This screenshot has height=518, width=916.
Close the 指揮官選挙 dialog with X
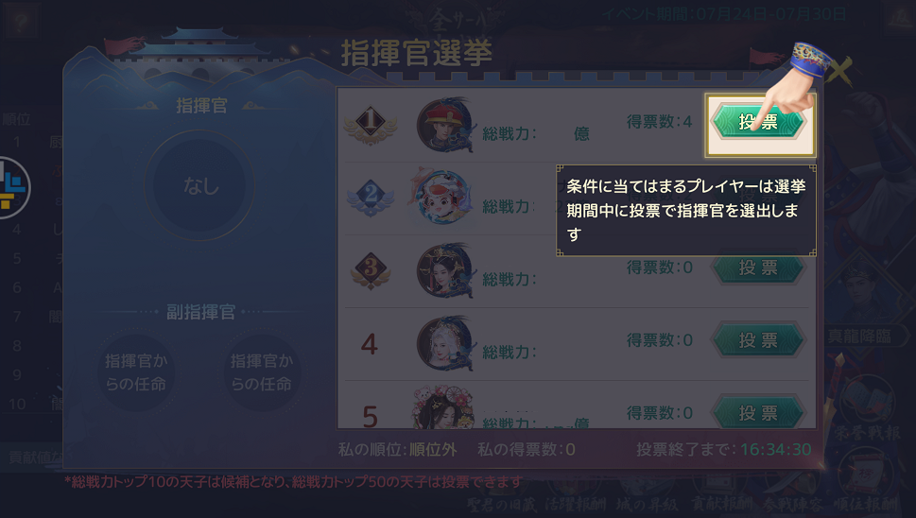click(x=838, y=71)
